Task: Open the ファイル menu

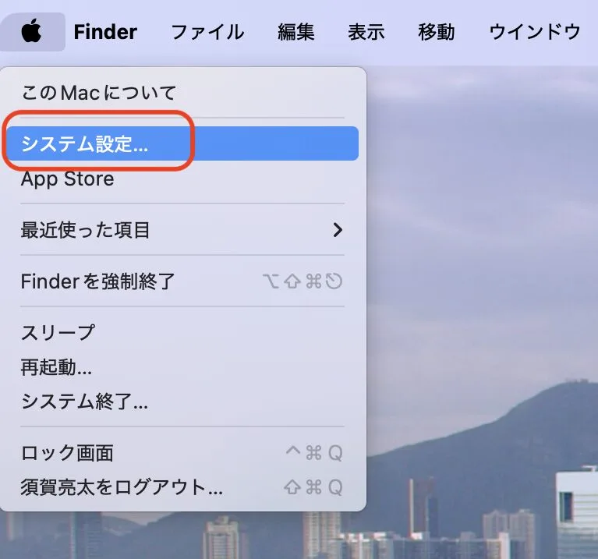Action: (x=207, y=32)
